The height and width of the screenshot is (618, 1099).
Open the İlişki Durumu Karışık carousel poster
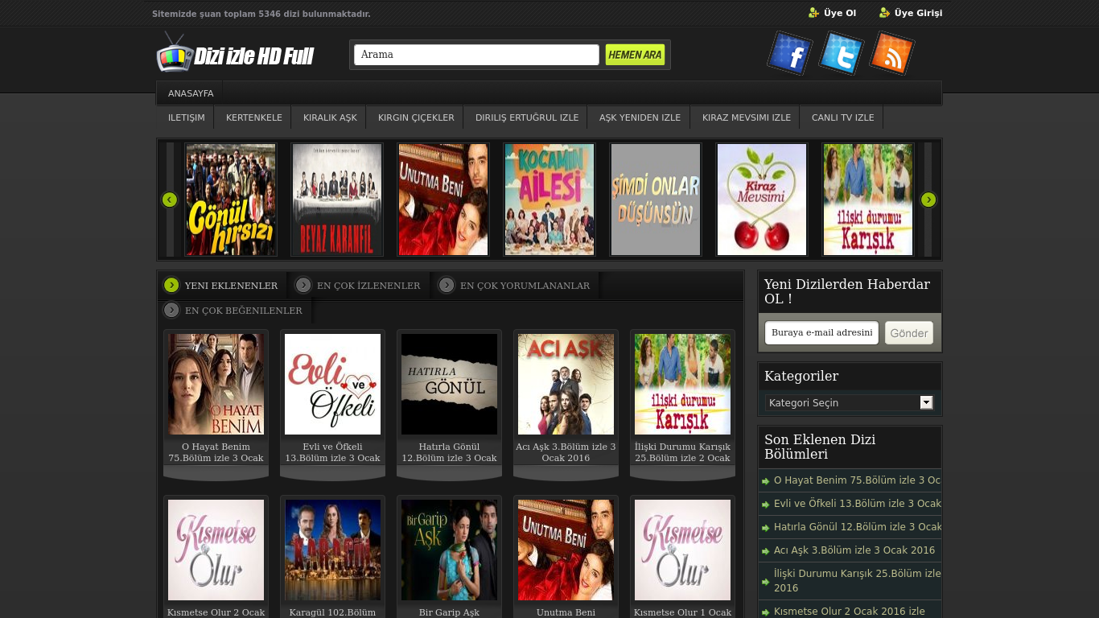(x=868, y=200)
